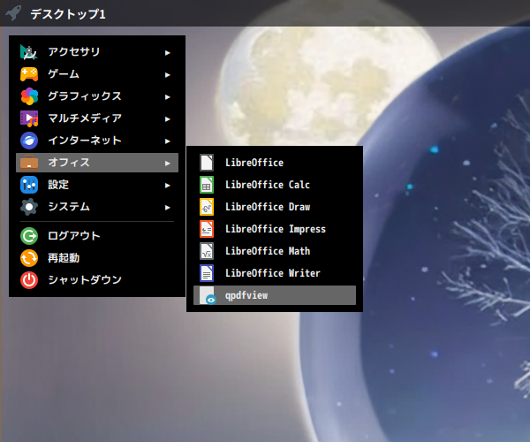Image resolution: width=530 pixels, height=442 pixels.
Task: Launch qpdfview PDF viewer
Action: [275, 295]
